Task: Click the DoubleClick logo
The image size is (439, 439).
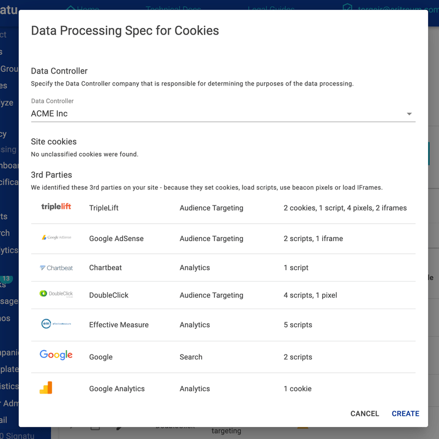Action: [57, 294]
